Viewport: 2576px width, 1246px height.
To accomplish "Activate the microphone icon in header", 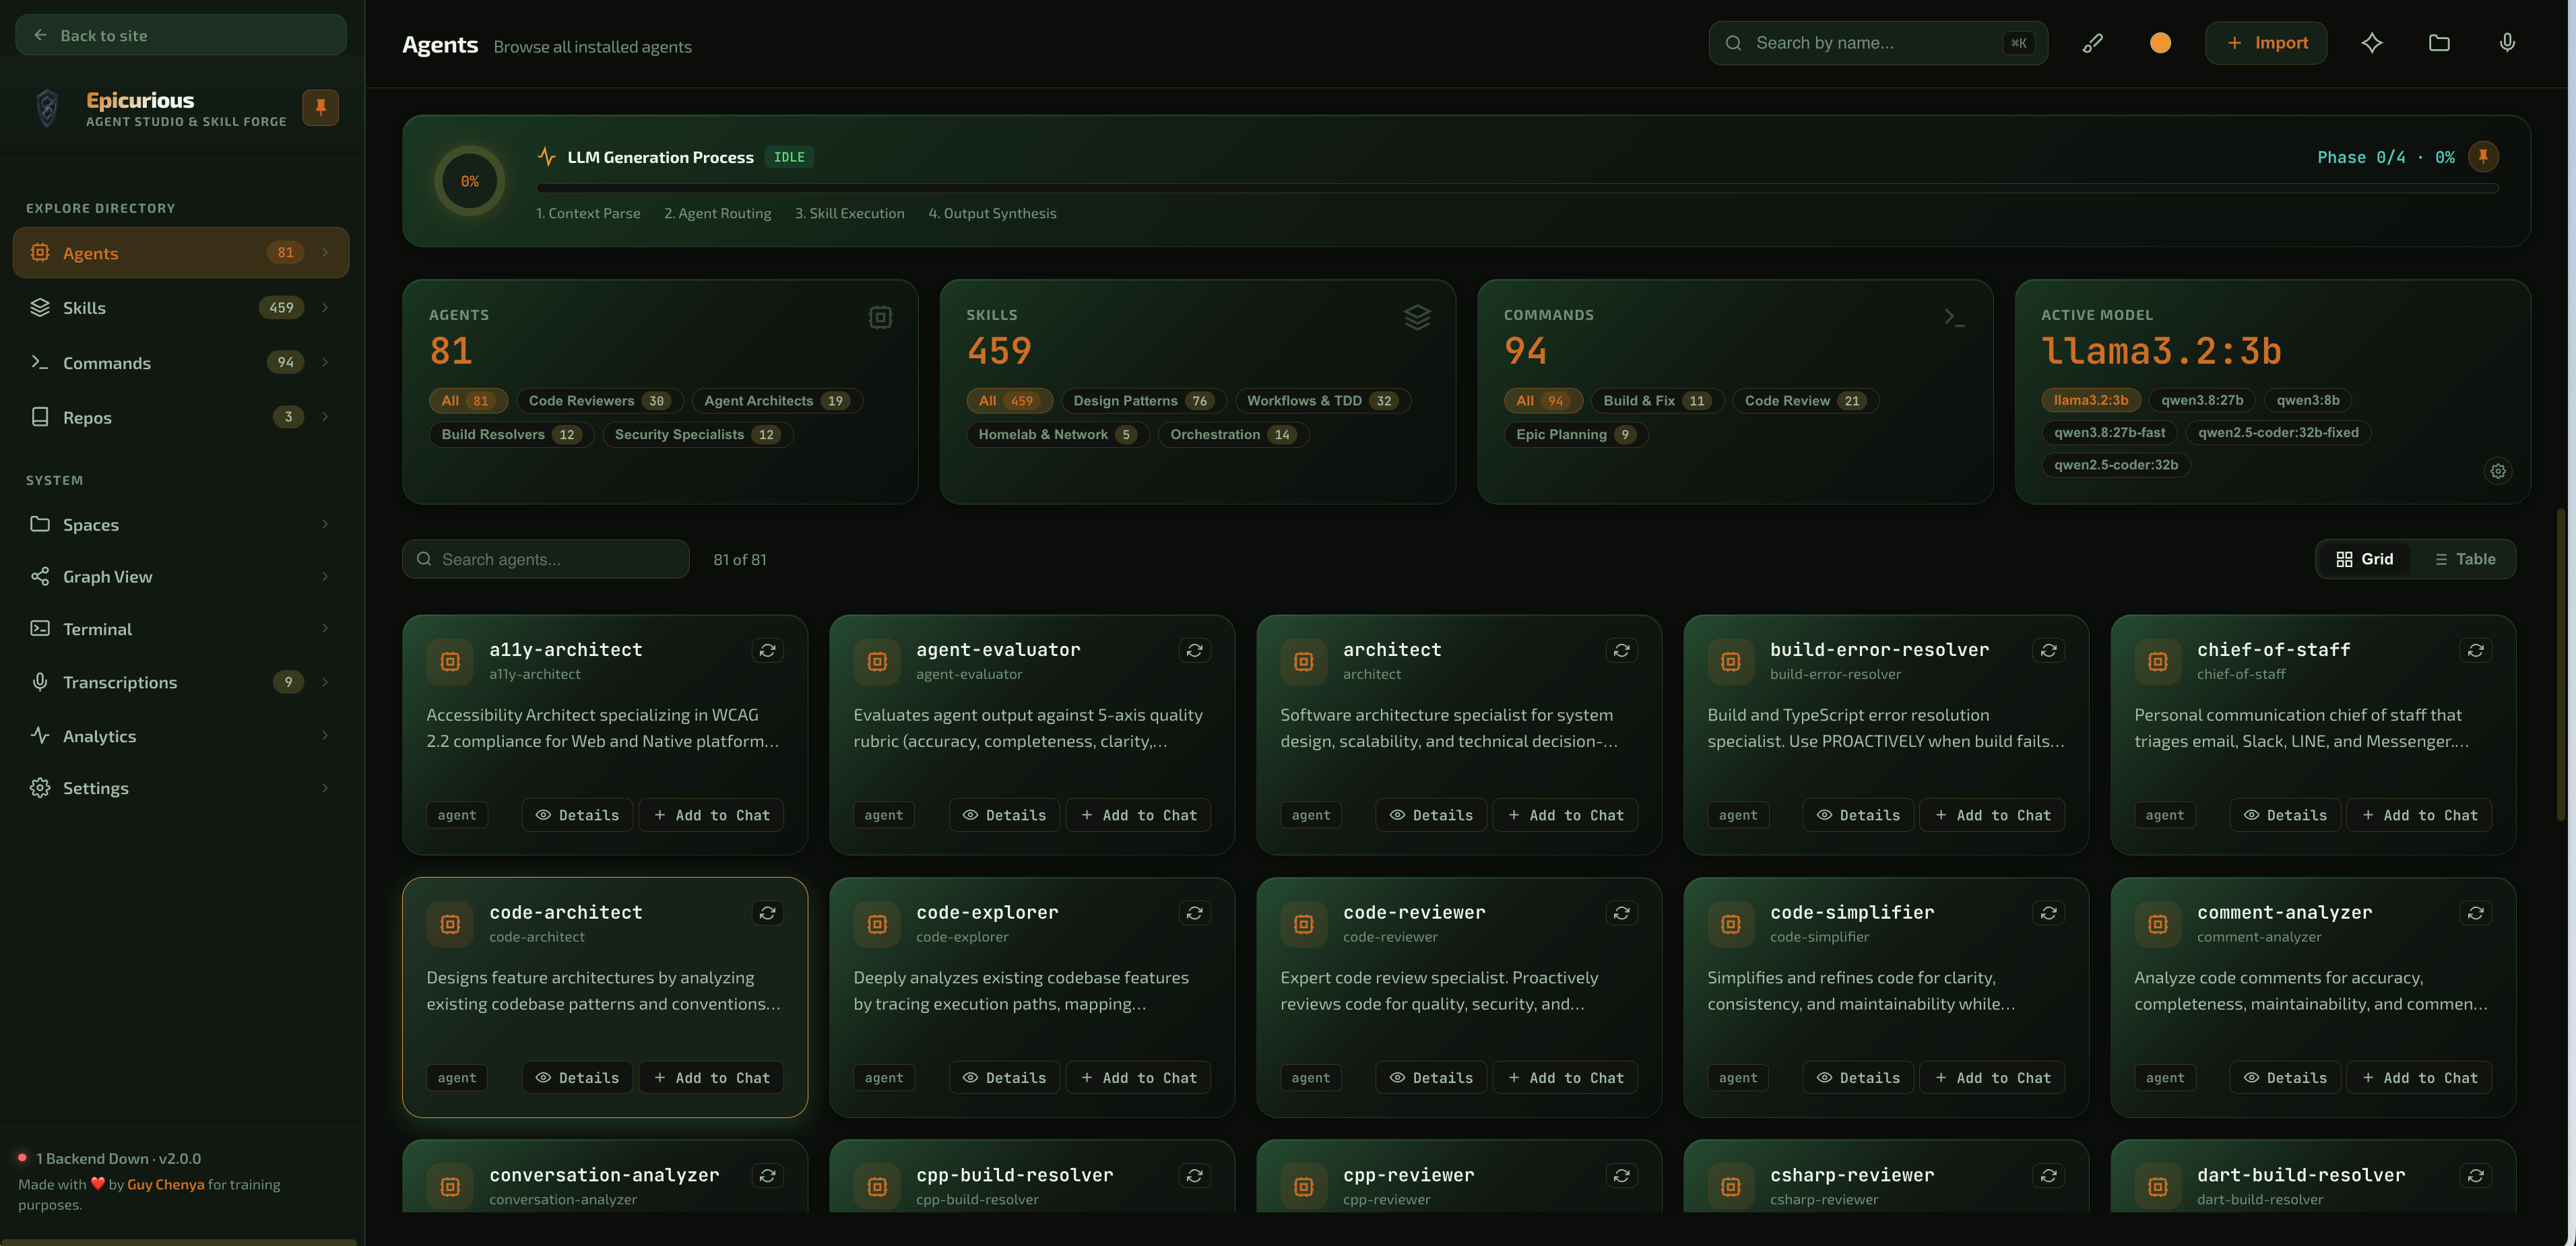I will coord(2507,43).
